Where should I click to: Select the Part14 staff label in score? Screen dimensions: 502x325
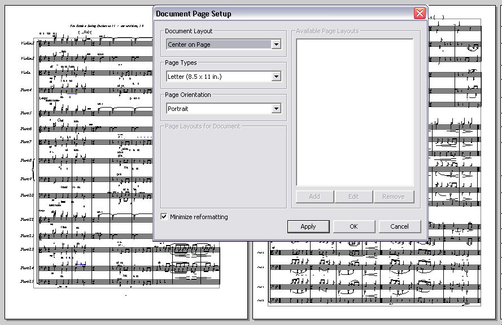click(x=27, y=268)
